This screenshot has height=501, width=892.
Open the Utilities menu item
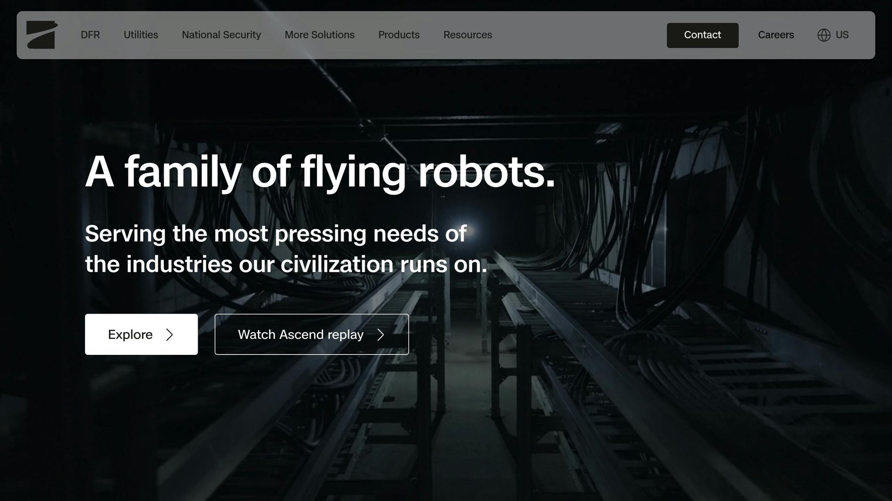coord(141,35)
